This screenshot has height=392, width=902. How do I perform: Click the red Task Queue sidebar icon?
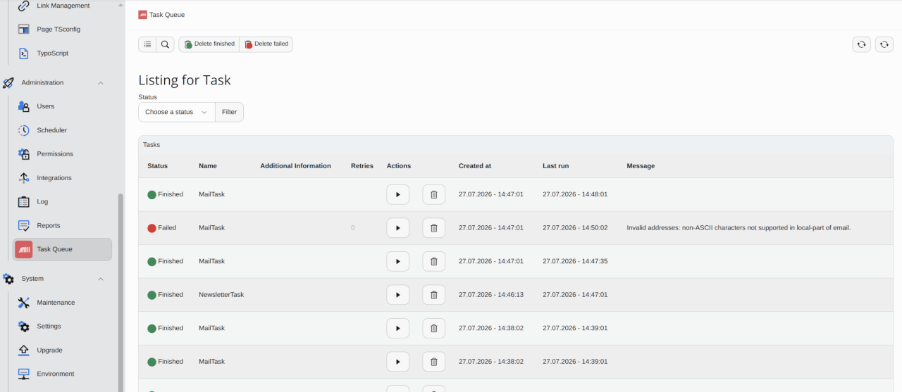pyautogui.click(x=24, y=249)
